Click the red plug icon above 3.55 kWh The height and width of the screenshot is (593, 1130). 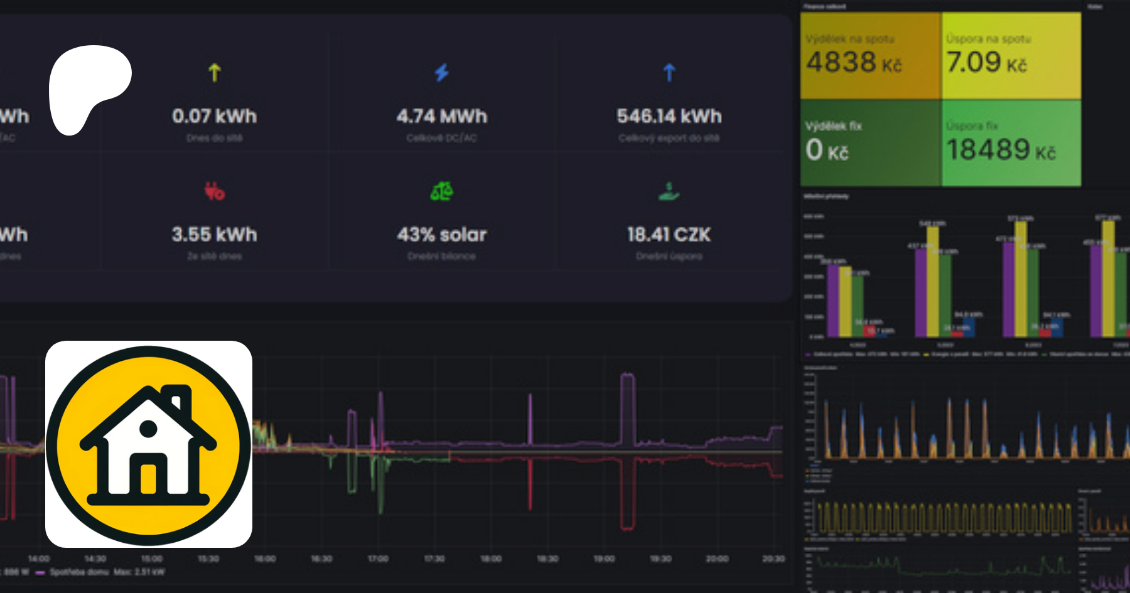215,191
